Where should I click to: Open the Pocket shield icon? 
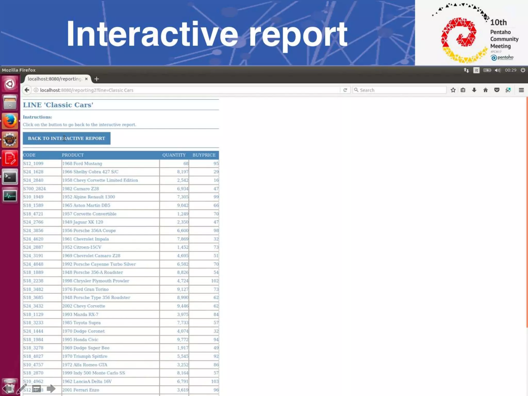497,90
